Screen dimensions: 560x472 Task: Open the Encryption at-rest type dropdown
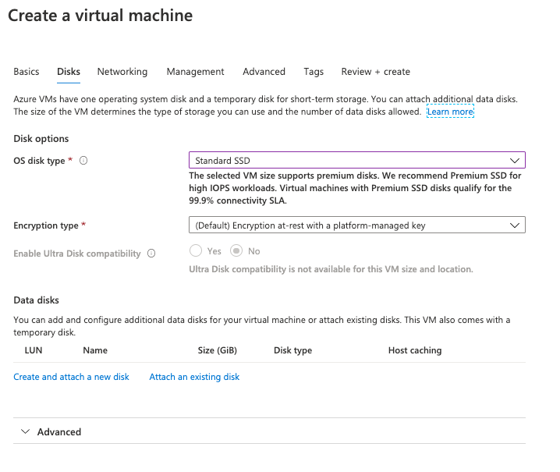[x=356, y=225]
